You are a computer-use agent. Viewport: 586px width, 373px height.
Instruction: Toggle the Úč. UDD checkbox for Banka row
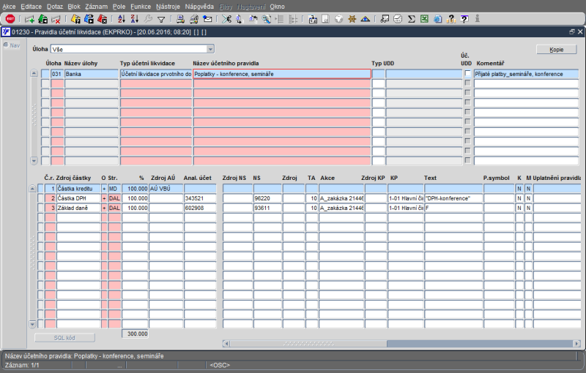[x=467, y=74]
